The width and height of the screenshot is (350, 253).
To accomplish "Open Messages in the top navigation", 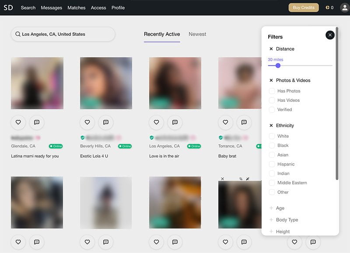I will [x=51, y=7].
